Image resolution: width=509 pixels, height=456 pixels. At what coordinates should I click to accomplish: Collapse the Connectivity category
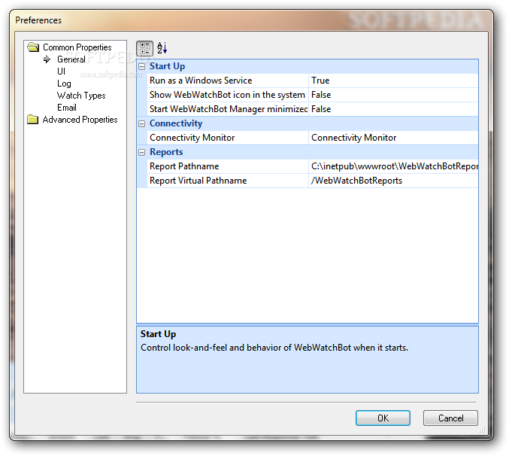[x=142, y=123]
